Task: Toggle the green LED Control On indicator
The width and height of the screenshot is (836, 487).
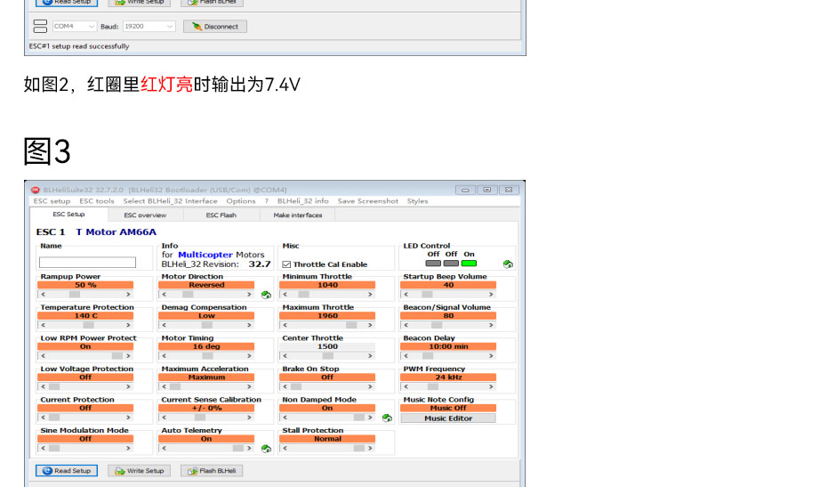Action: click(470, 264)
